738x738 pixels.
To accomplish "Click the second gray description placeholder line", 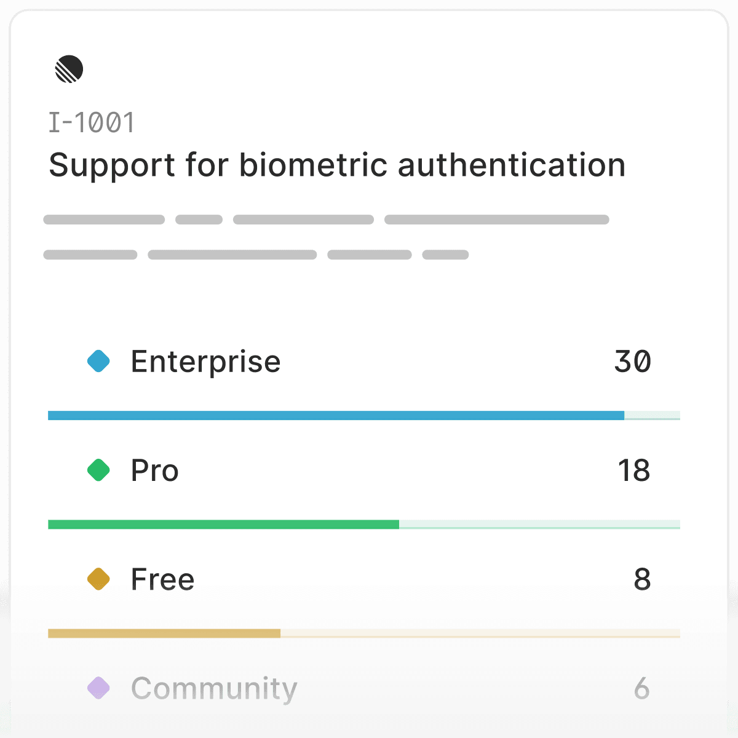I will [256, 255].
